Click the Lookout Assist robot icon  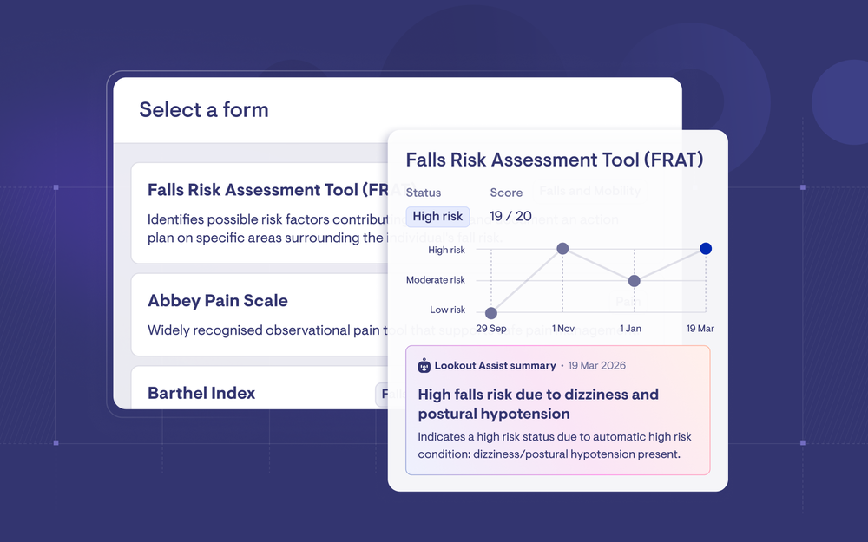424,366
